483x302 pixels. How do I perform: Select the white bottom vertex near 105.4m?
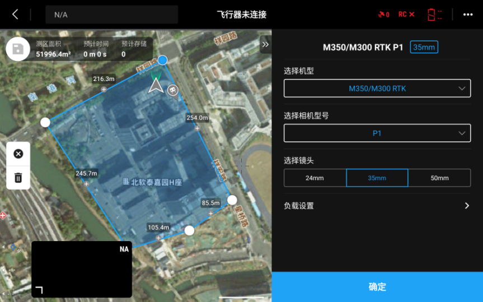click(x=189, y=230)
